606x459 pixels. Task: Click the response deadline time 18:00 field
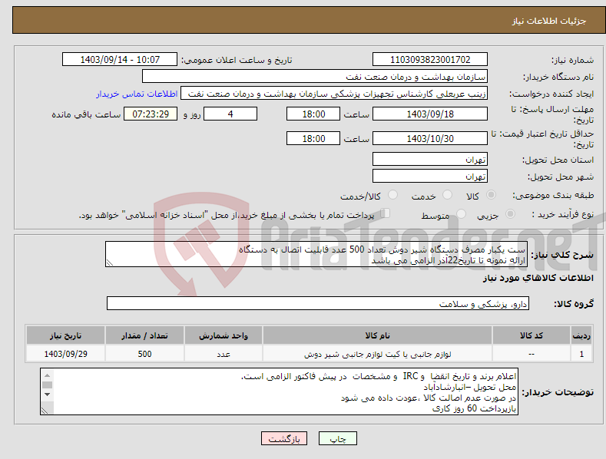(x=313, y=114)
